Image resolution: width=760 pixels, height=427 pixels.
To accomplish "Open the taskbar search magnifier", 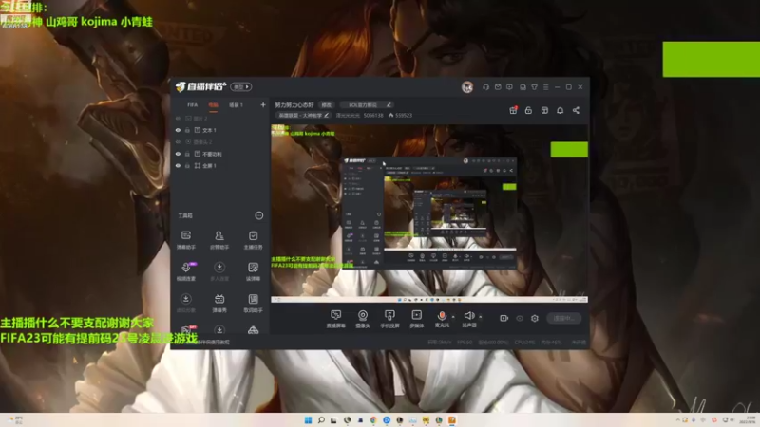I will click(321, 420).
